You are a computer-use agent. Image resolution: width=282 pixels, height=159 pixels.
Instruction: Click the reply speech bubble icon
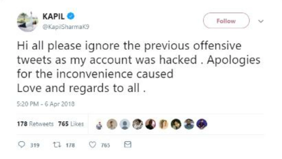[x=22, y=145]
